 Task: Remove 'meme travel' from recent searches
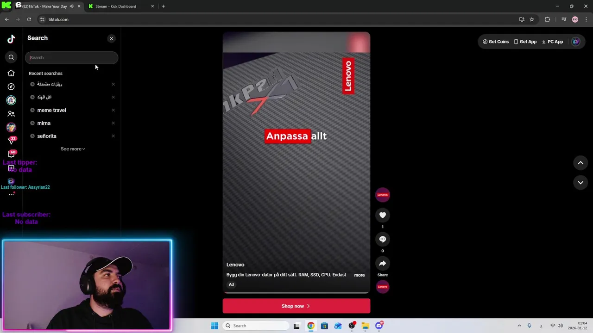point(113,110)
